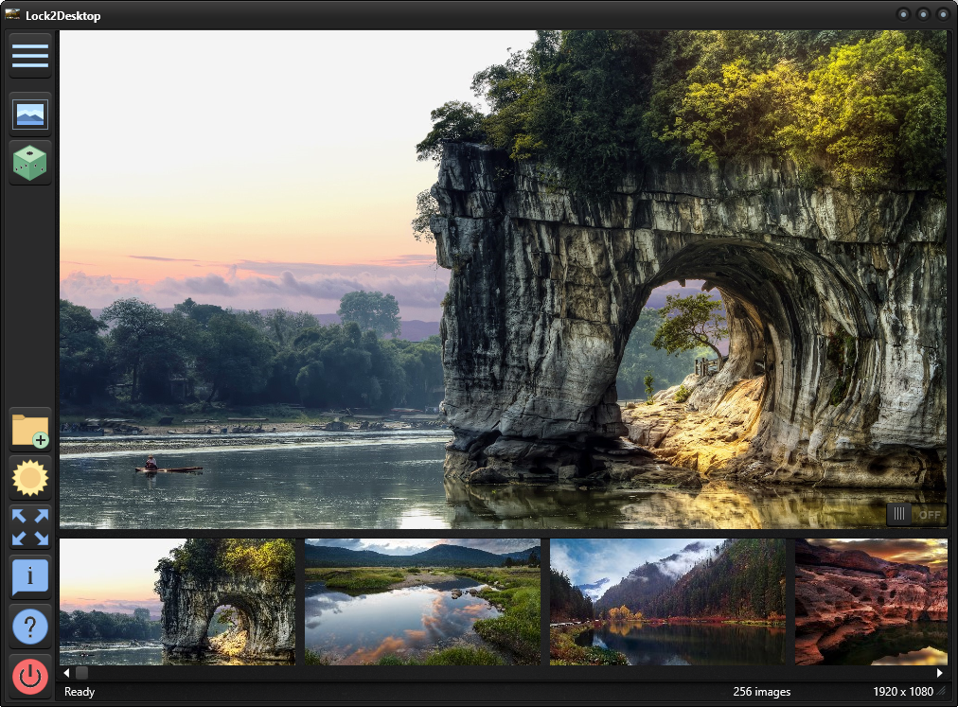Select the red canyon thumbnail
The image size is (958, 707).
(x=871, y=602)
